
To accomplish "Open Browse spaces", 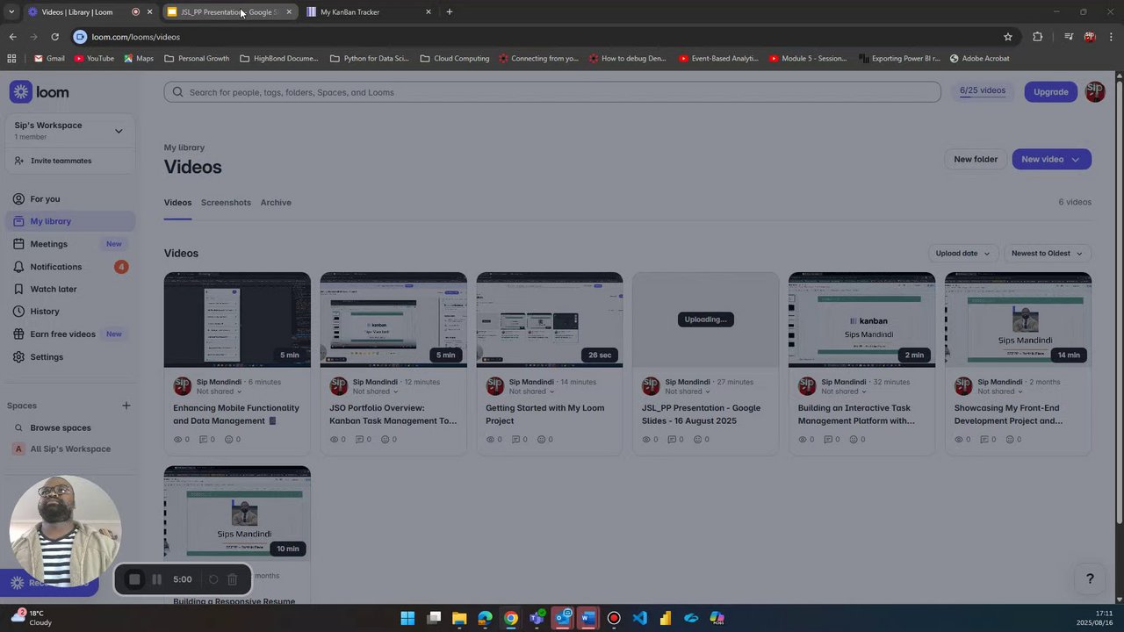I will (x=70, y=427).
